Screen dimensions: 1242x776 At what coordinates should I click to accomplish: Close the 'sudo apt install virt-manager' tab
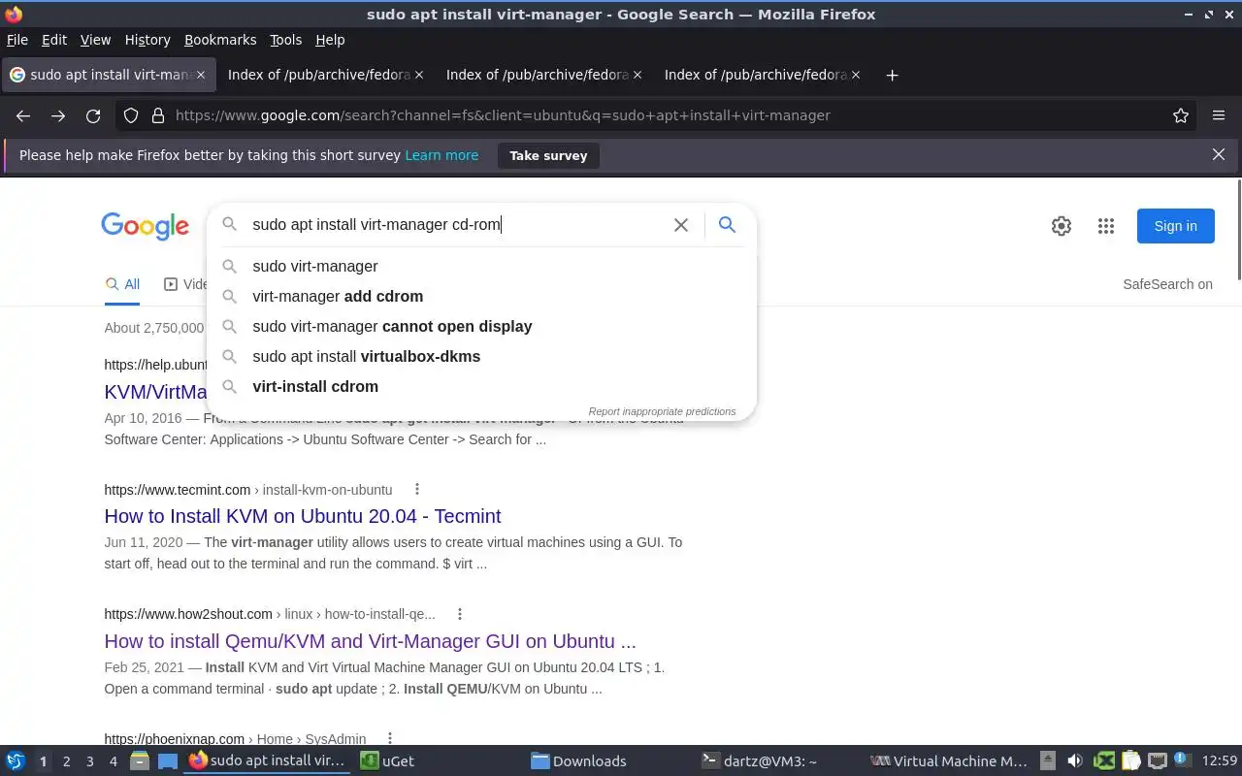pyautogui.click(x=201, y=75)
